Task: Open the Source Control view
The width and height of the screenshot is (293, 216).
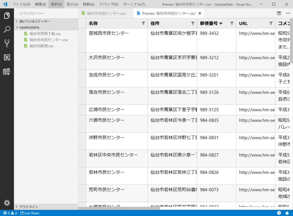Action: (7, 43)
